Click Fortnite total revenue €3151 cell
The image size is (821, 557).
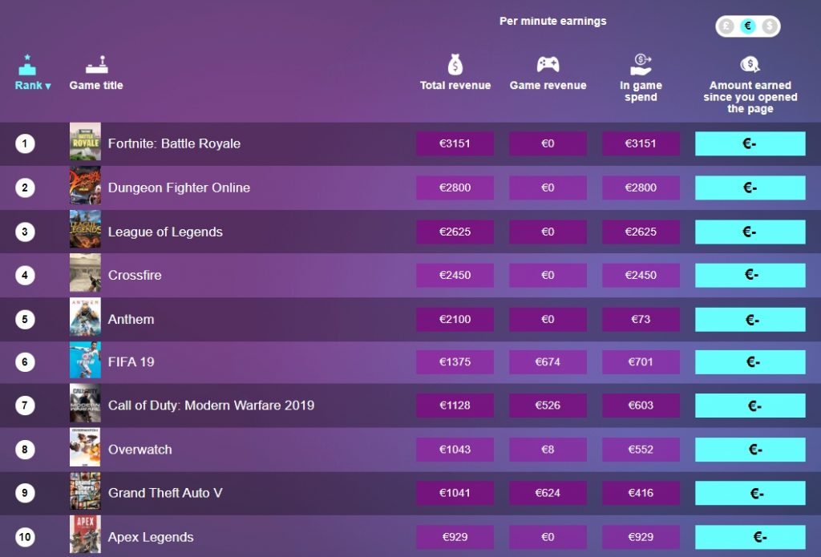coord(455,143)
